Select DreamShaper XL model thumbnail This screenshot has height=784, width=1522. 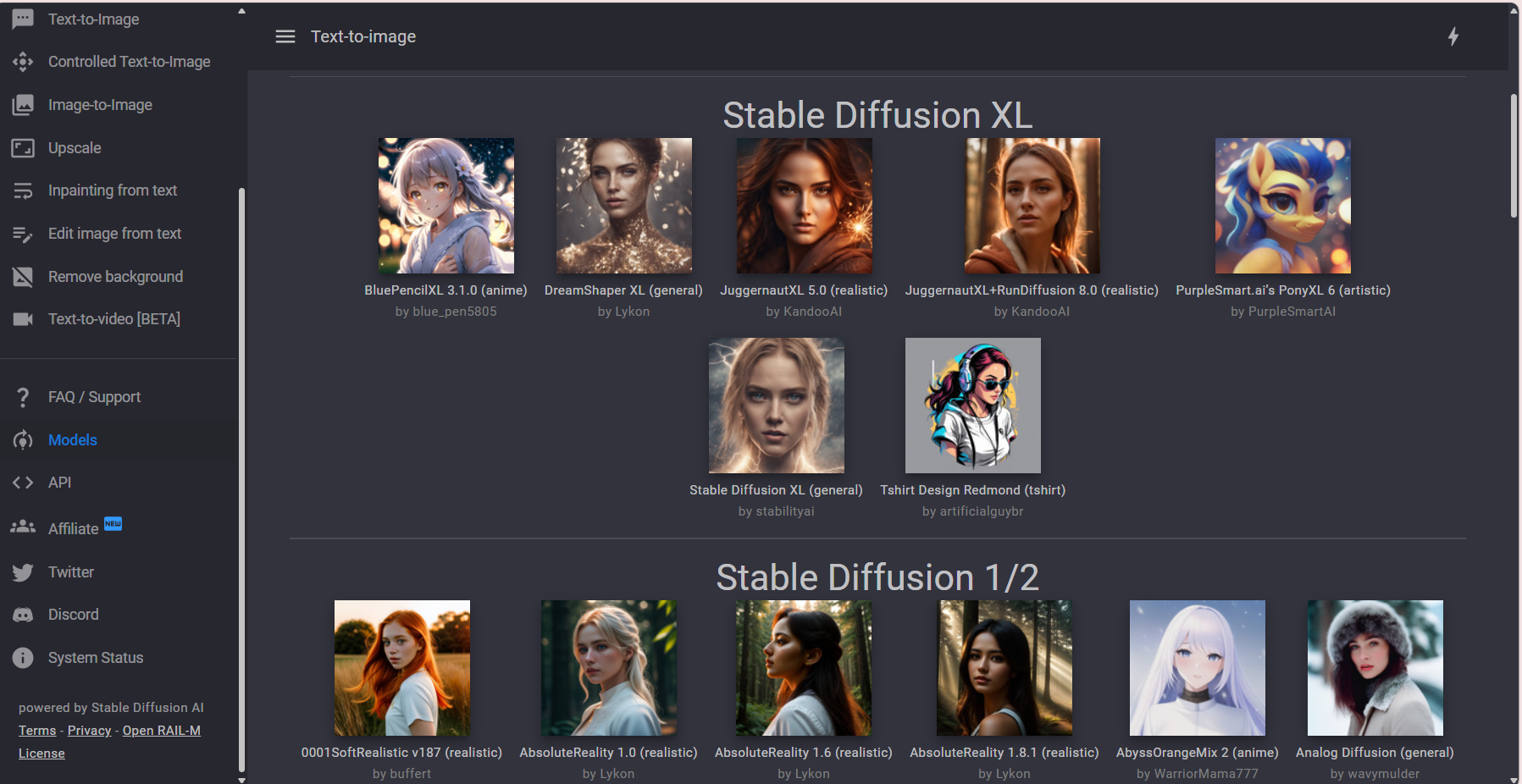624,206
